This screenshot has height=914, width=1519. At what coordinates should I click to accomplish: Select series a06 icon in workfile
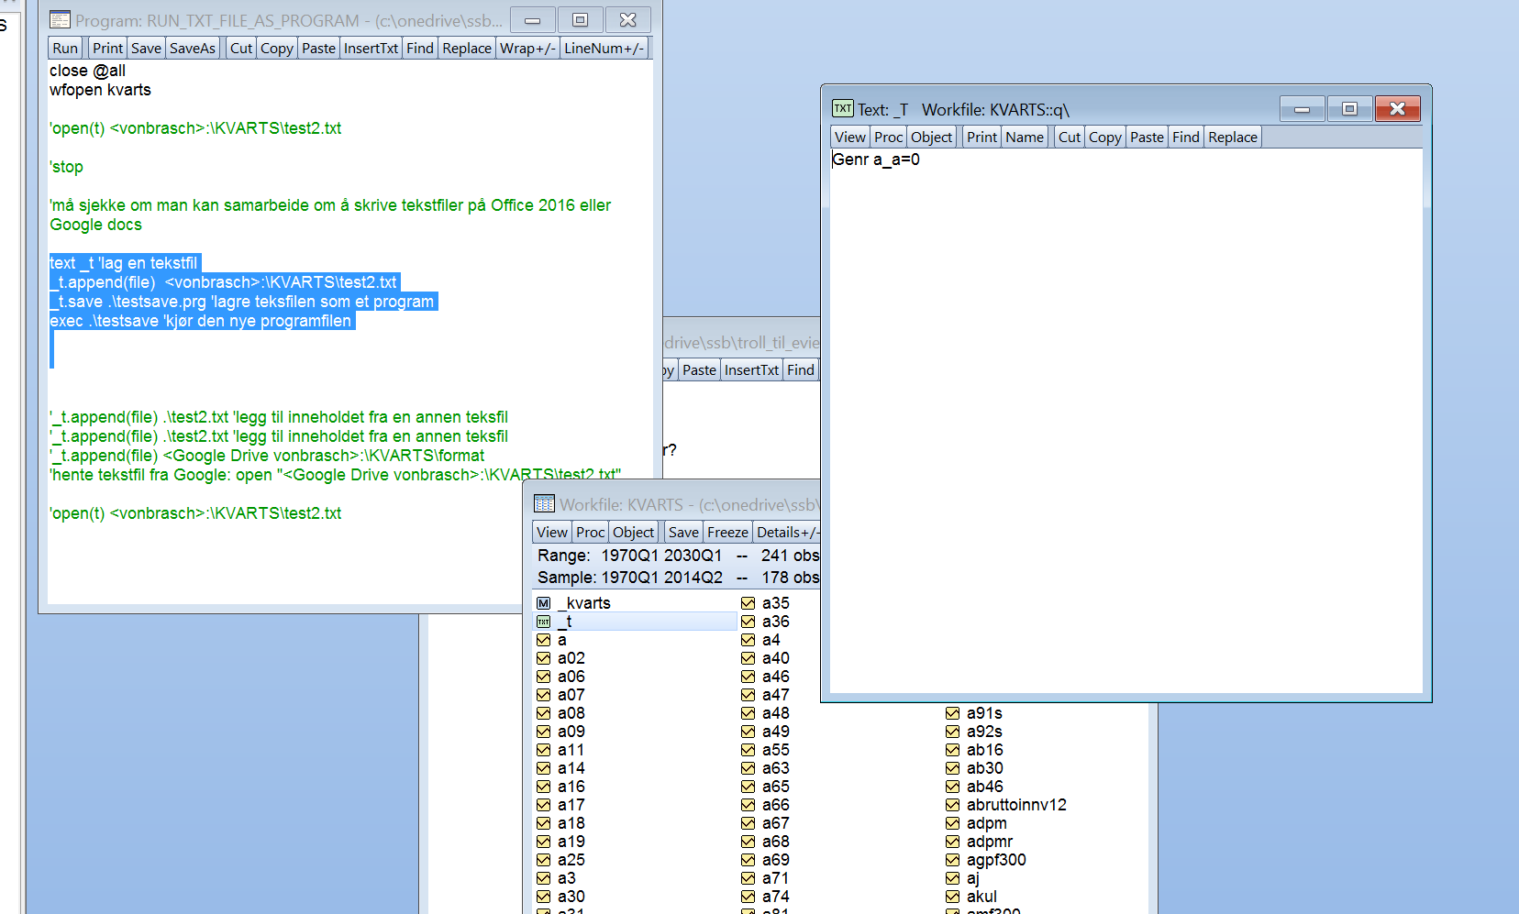coord(544,677)
